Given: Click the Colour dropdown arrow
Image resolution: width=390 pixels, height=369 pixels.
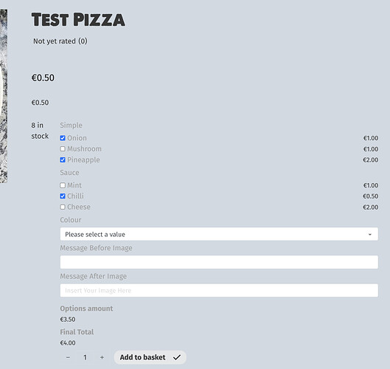Looking at the screenshot, I should (370, 235).
